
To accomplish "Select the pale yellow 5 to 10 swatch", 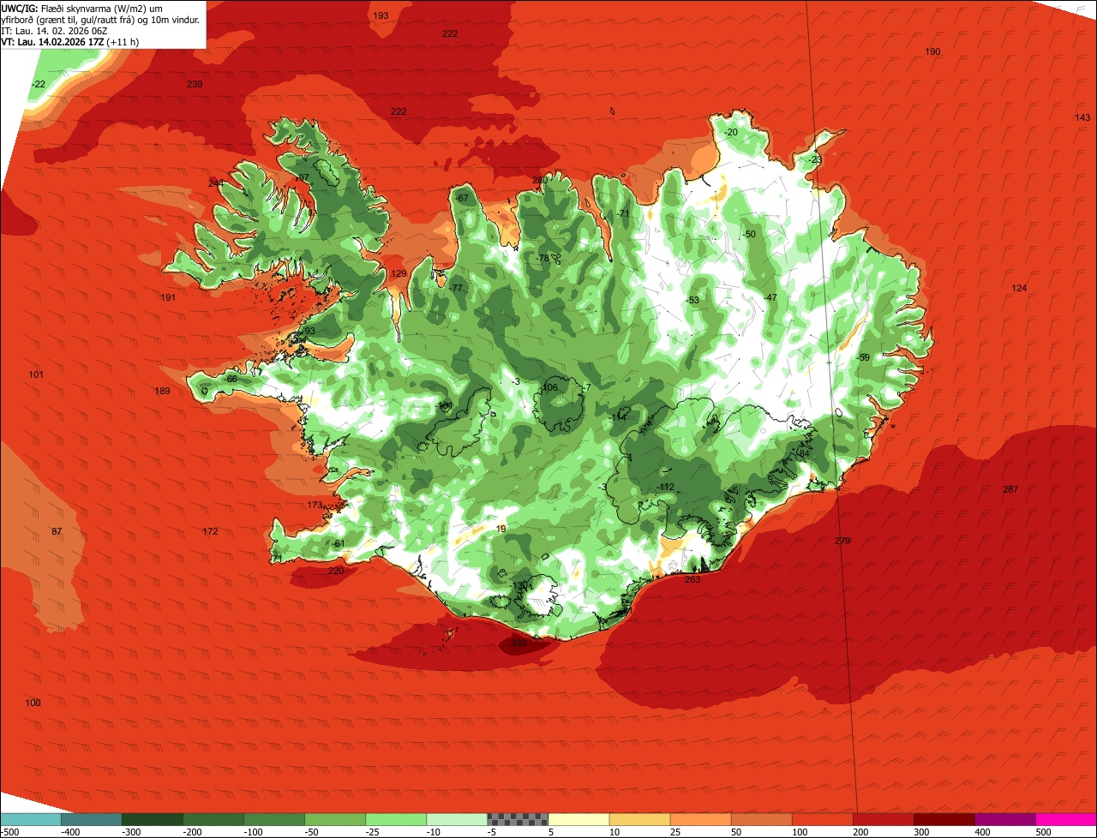I will pos(578,819).
